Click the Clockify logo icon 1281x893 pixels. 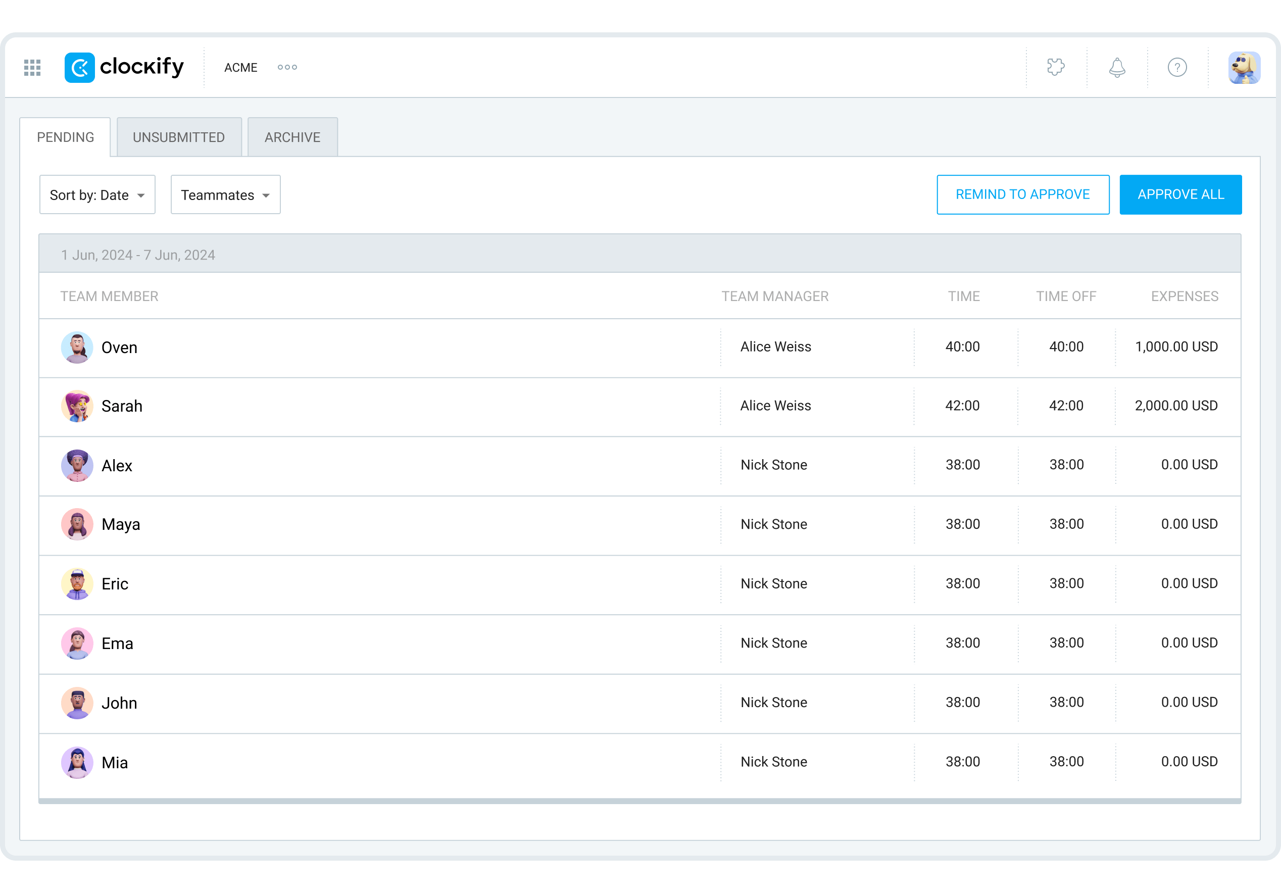pos(80,68)
